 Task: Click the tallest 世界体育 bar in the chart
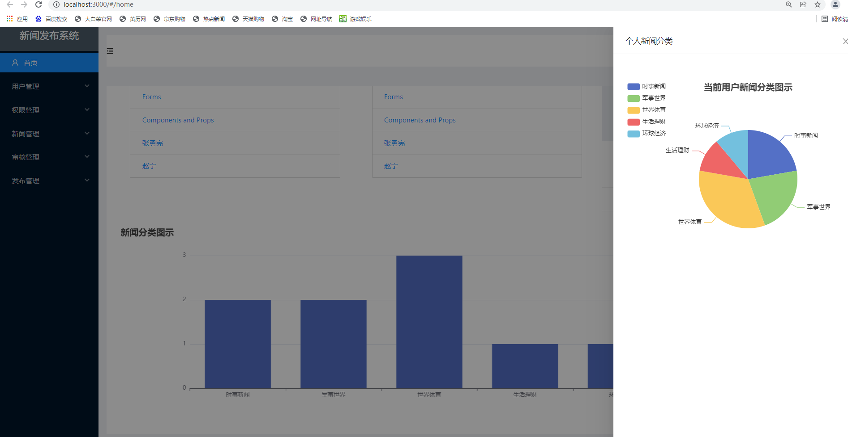[429, 322]
